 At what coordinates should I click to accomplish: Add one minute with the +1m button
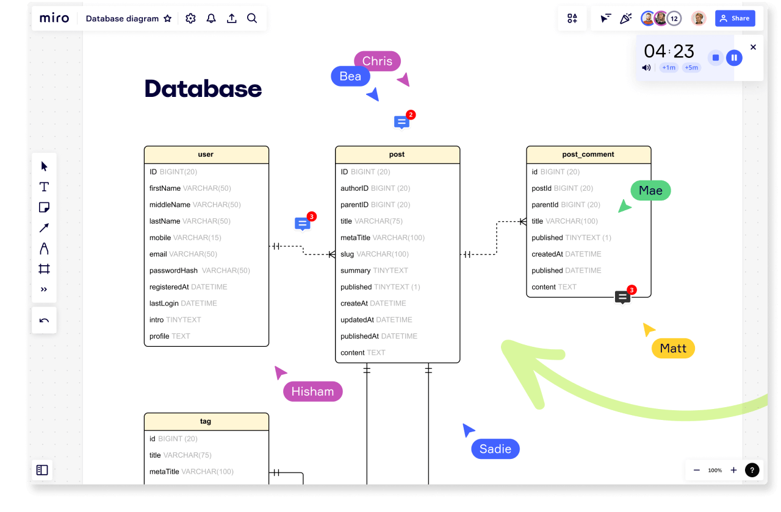pos(668,68)
